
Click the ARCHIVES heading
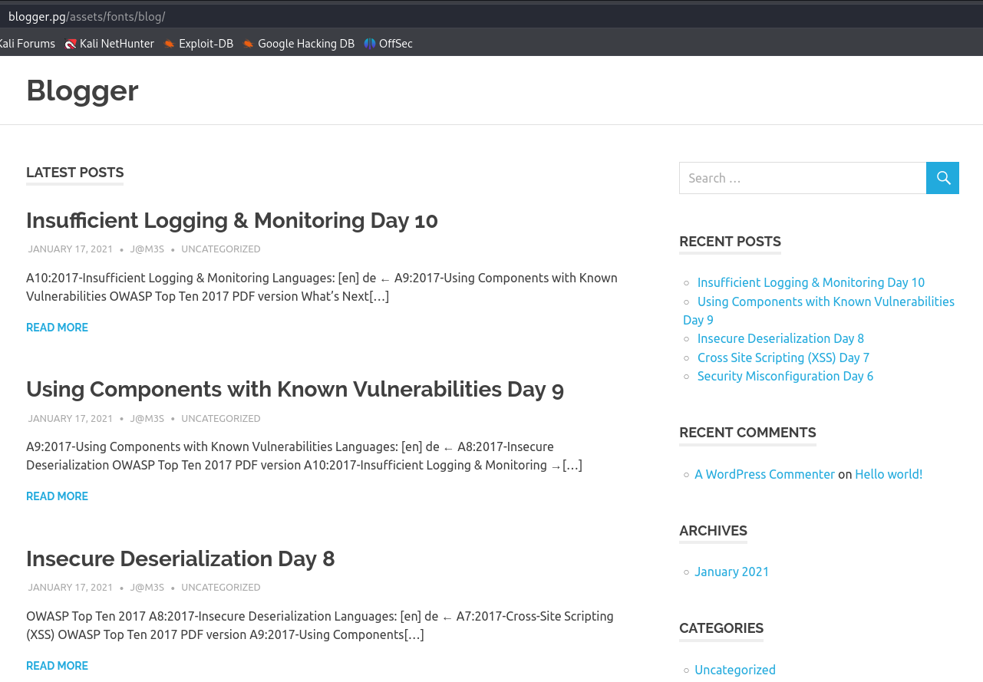713,531
